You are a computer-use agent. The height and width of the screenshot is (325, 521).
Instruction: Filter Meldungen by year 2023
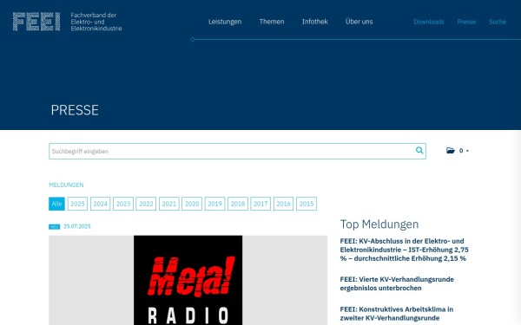point(123,204)
